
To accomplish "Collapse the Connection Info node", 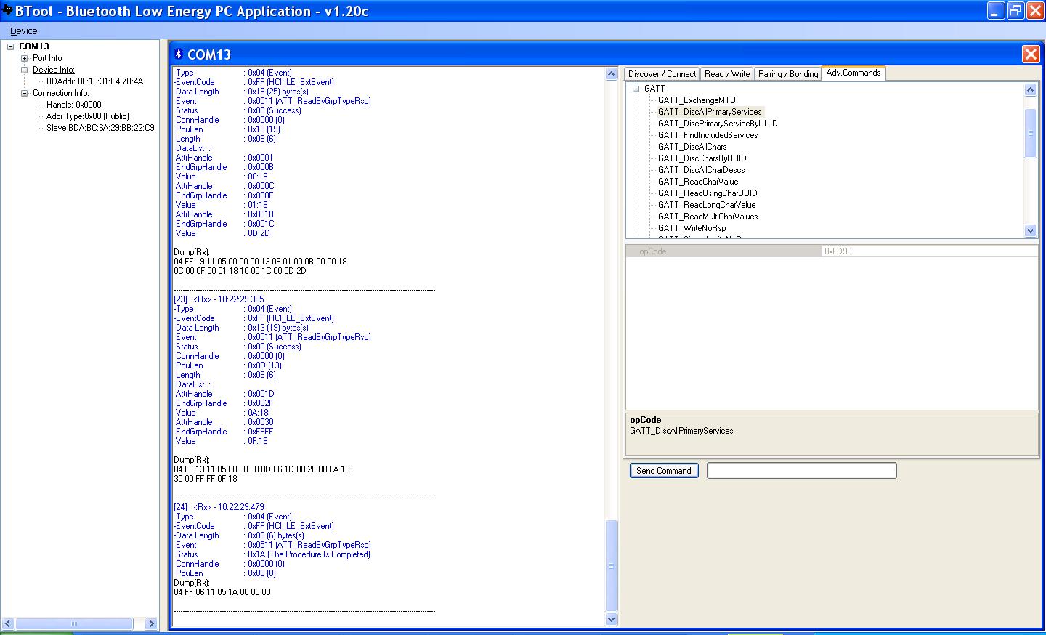I will click(25, 93).
